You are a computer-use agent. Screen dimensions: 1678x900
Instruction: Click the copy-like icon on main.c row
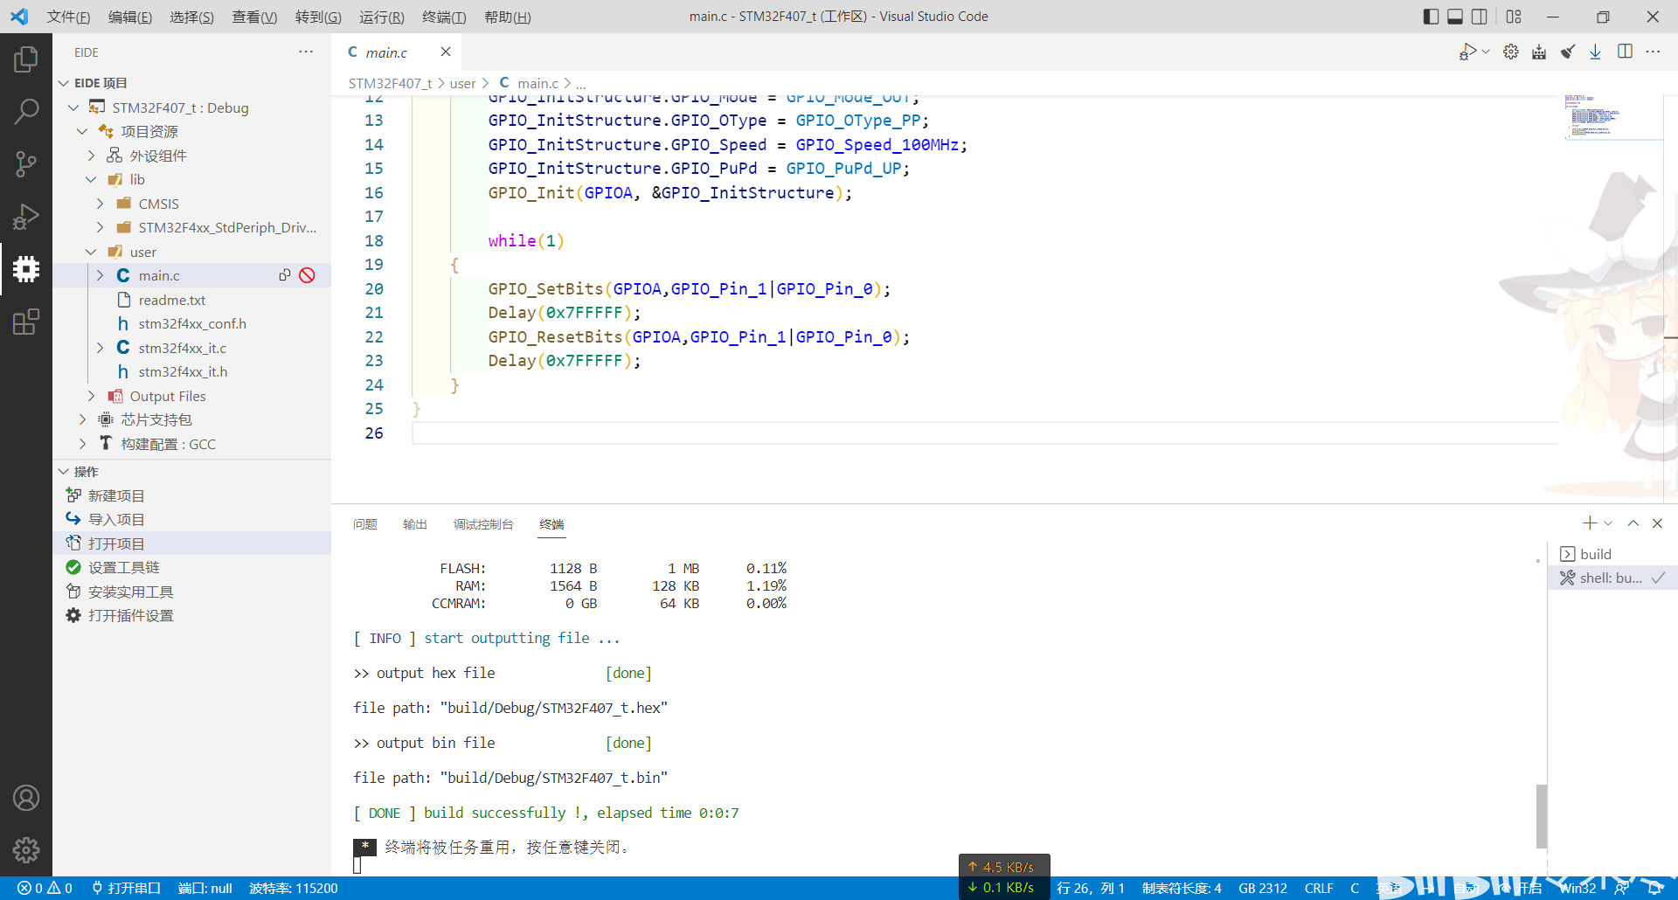[285, 275]
